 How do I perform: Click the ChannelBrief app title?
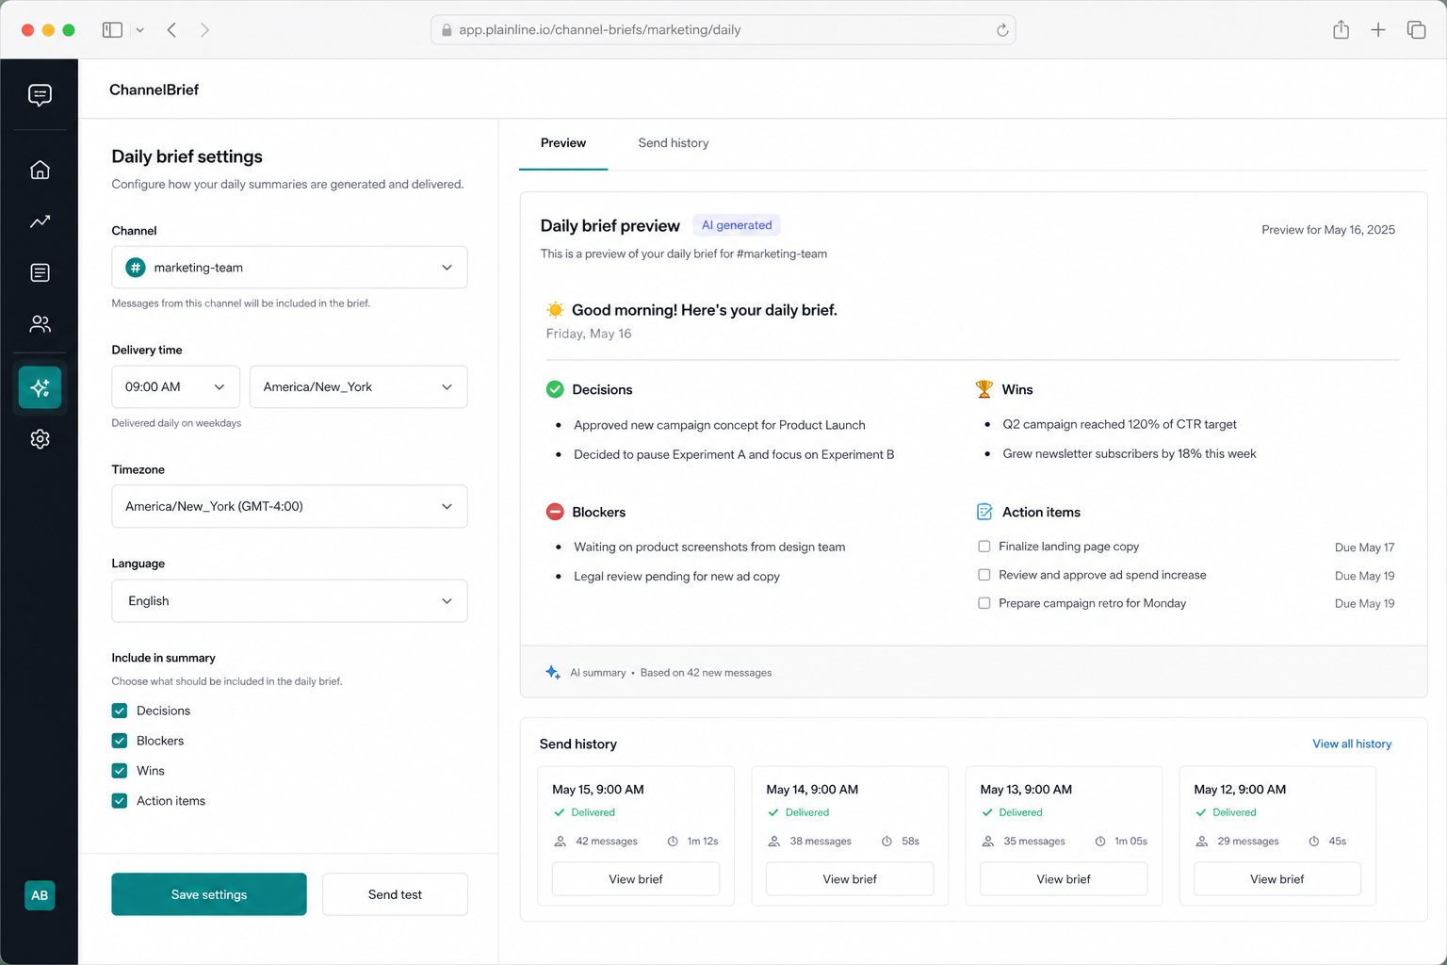tap(154, 90)
